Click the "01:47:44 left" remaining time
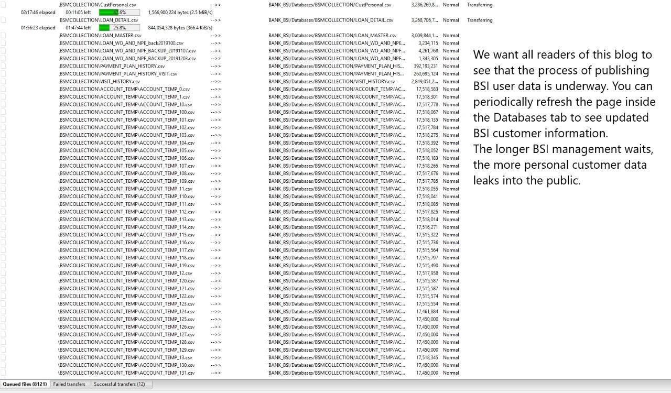 78,28
